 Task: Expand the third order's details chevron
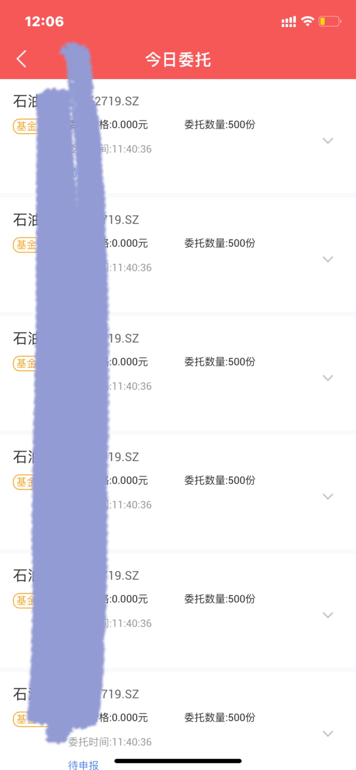(x=328, y=378)
